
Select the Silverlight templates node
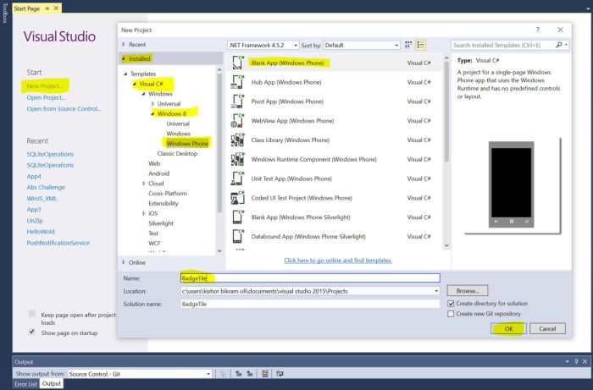click(x=161, y=223)
